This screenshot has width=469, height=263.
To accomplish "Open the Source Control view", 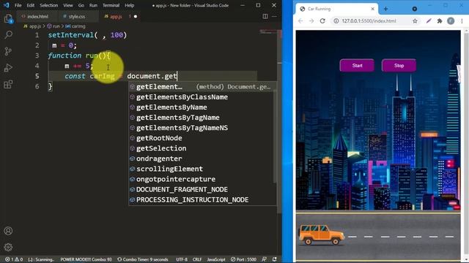I will (8, 51).
